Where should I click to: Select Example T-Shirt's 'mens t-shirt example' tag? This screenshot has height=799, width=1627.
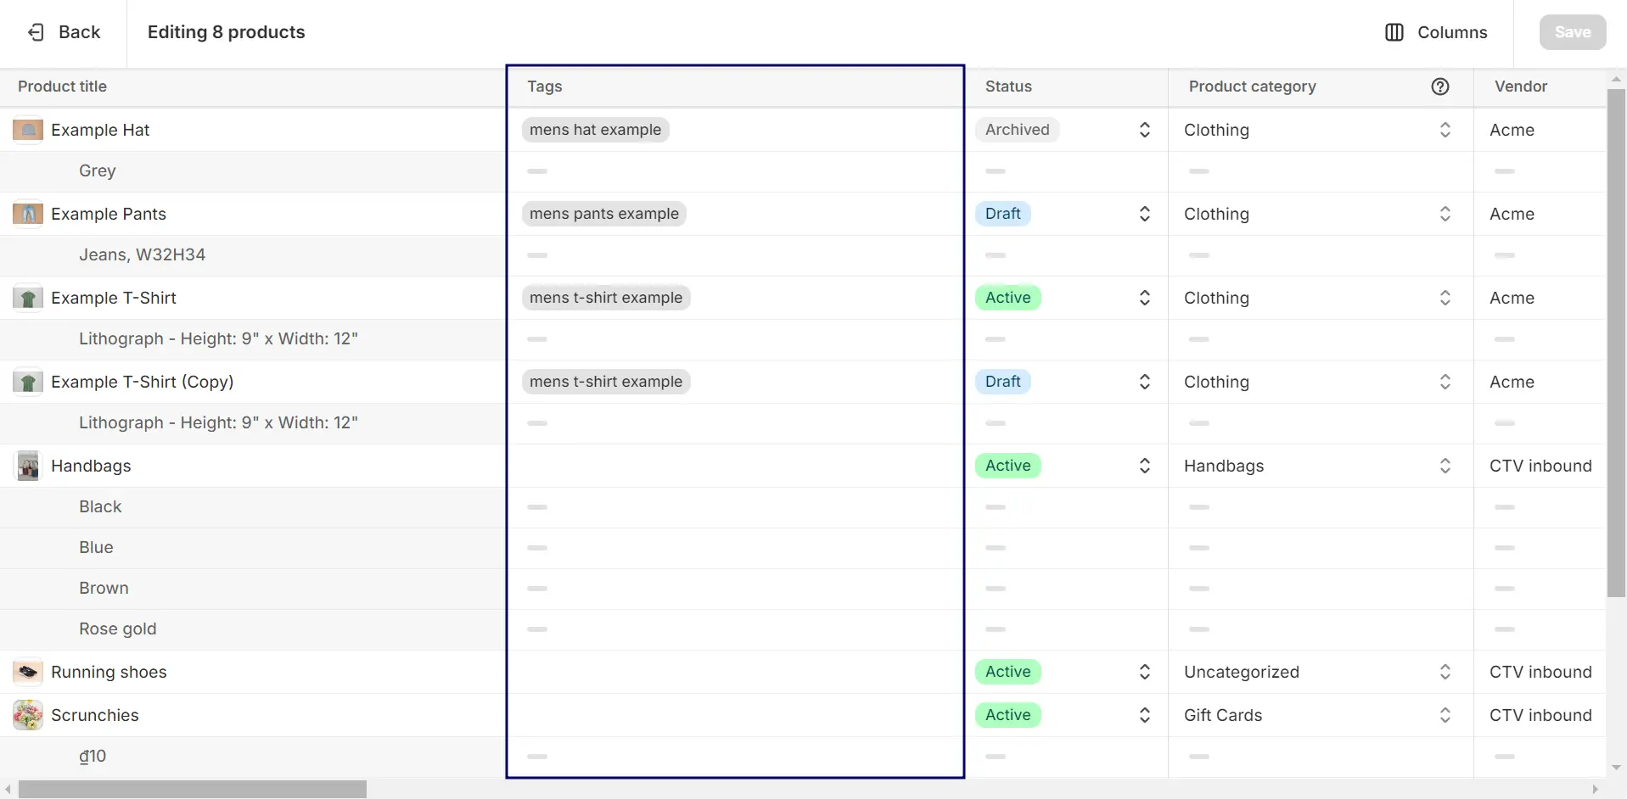(x=606, y=298)
